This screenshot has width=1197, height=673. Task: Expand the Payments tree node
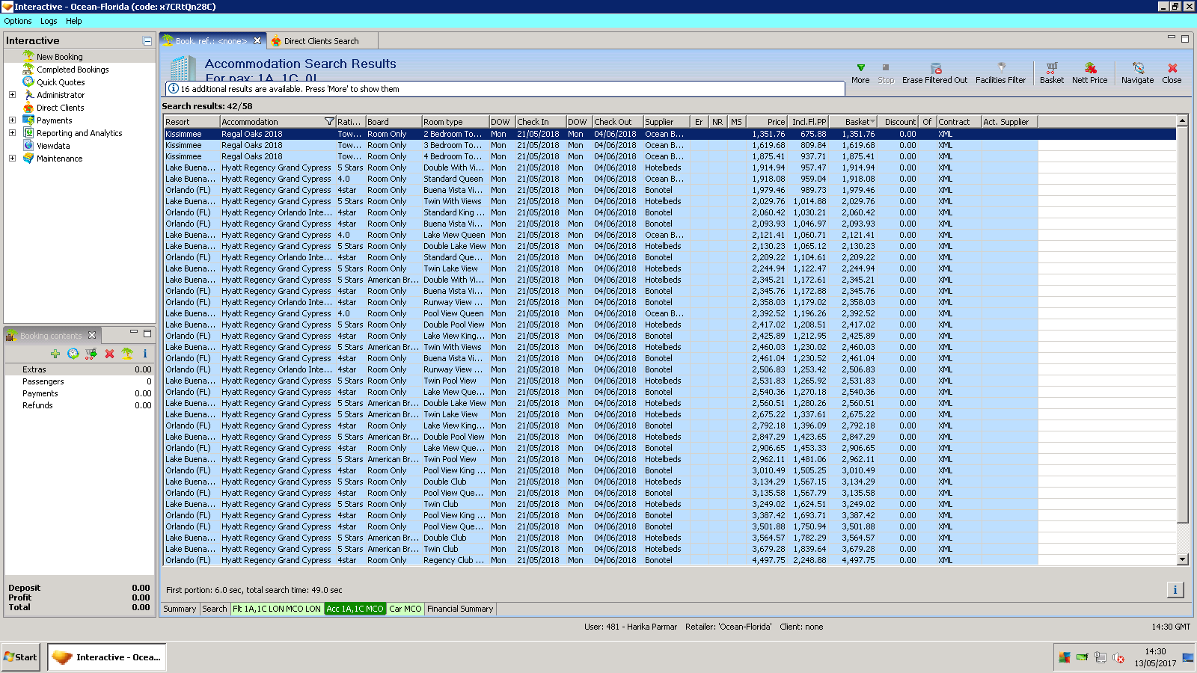pyautogui.click(x=12, y=120)
